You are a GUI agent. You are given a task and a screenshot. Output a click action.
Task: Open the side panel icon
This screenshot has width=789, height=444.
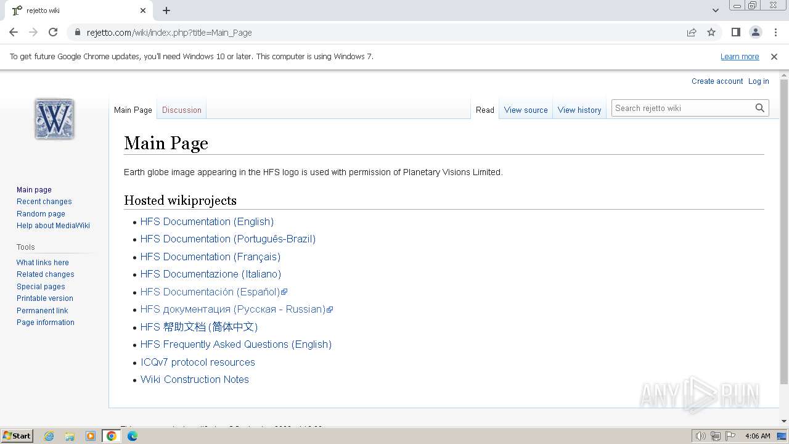tap(736, 32)
